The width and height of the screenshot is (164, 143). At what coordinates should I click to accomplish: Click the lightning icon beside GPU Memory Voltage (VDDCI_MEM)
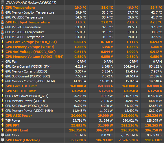coord(2,57)
